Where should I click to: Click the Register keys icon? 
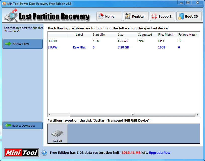[128, 16]
